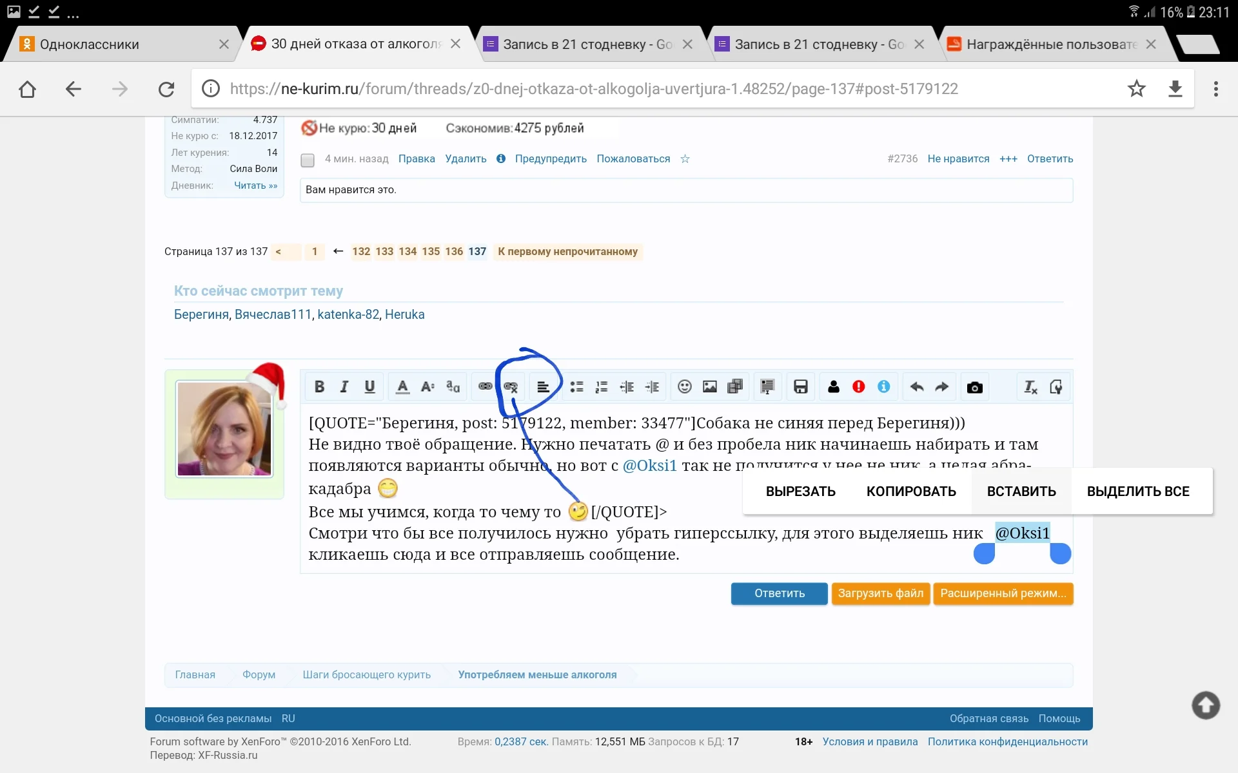This screenshot has width=1238, height=773.
Task: Open the font size selector
Action: (x=426, y=386)
